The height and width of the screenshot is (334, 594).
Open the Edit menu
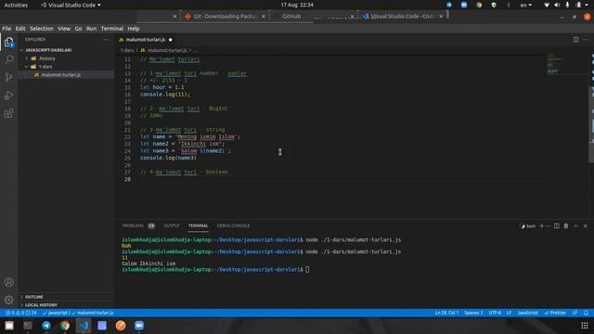pos(20,29)
